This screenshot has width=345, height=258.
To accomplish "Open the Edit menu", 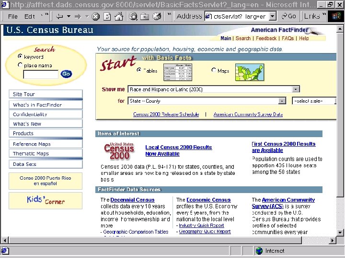I will tap(30, 16).
